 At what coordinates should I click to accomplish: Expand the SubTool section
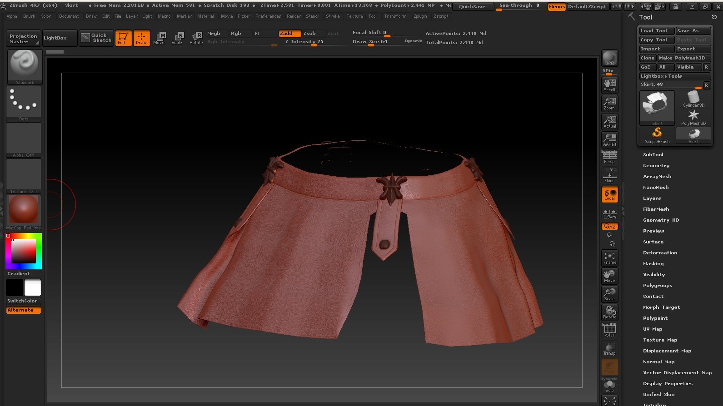point(653,155)
